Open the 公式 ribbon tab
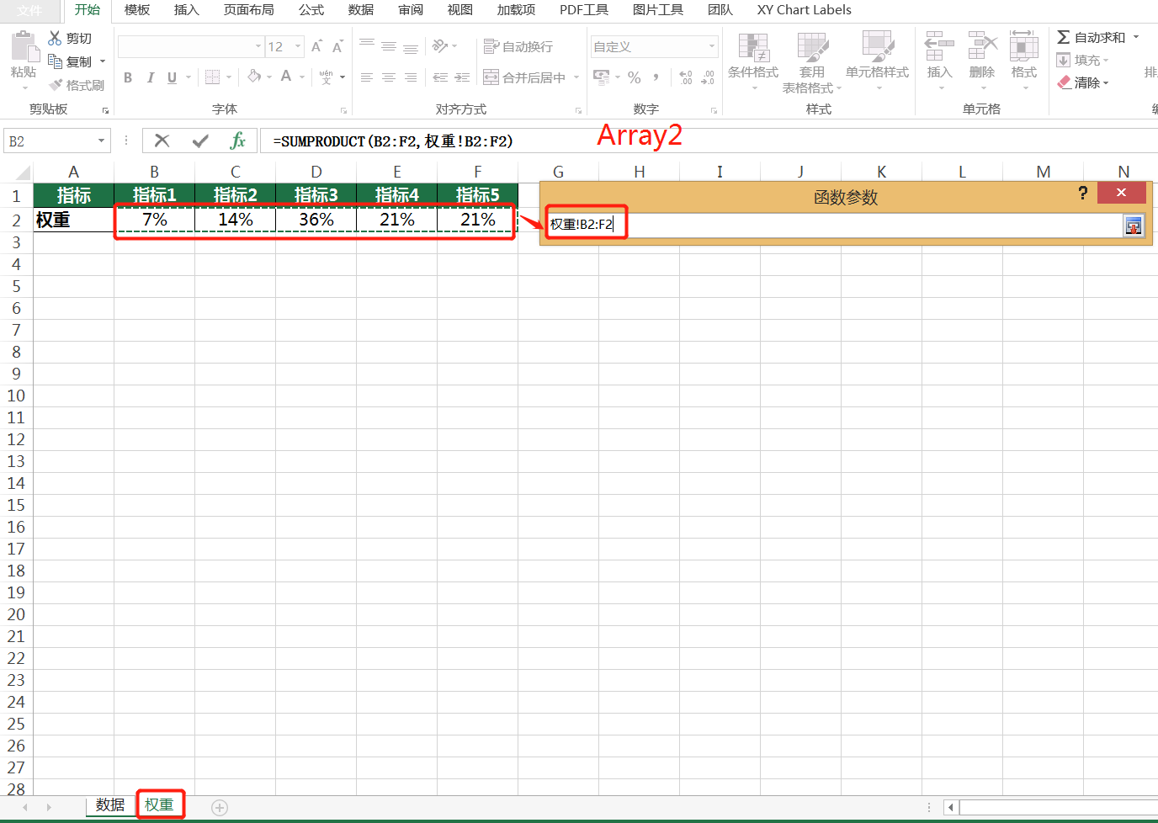The height and width of the screenshot is (823, 1158). [311, 10]
